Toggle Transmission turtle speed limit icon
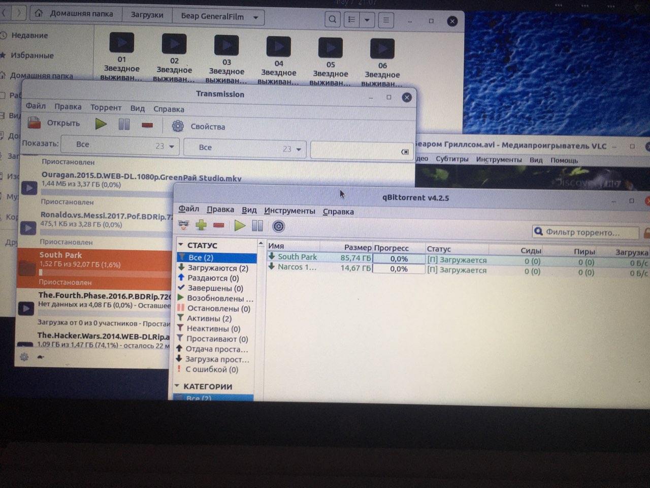Screen dimensions: 650x488 [x=41, y=357]
